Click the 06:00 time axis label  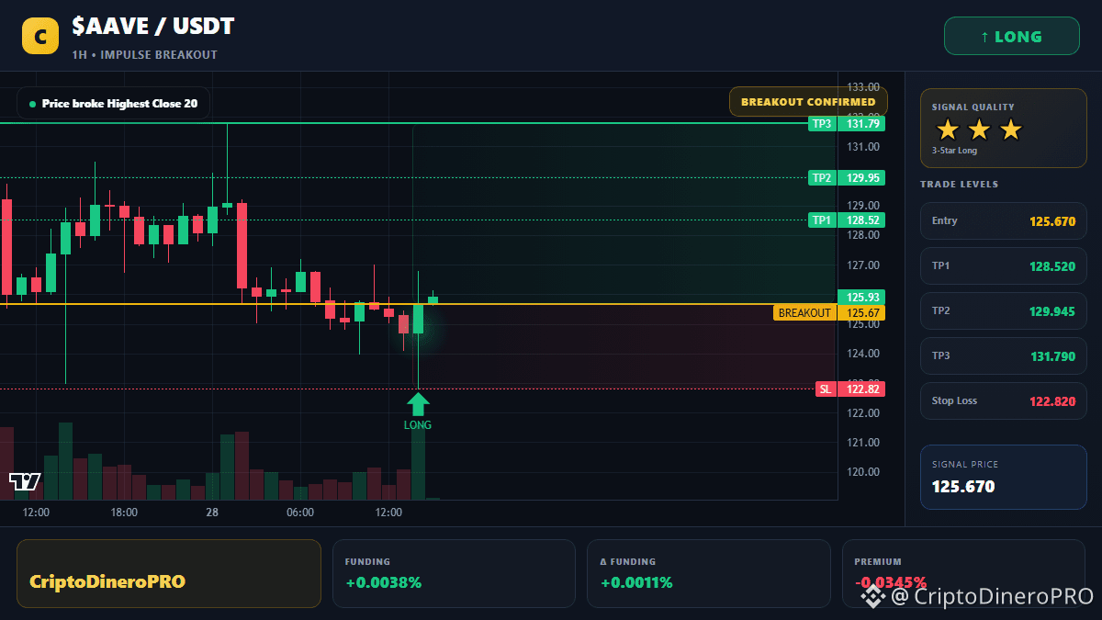click(x=300, y=513)
